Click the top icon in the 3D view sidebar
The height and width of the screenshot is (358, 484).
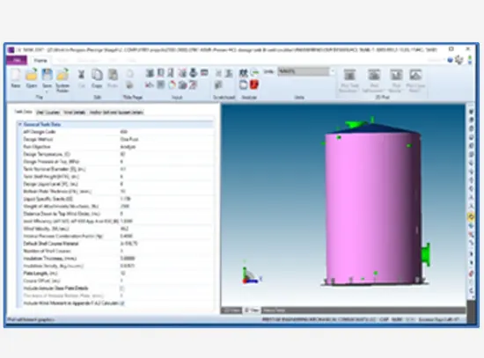pyautogui.click(x=471, y=111)
